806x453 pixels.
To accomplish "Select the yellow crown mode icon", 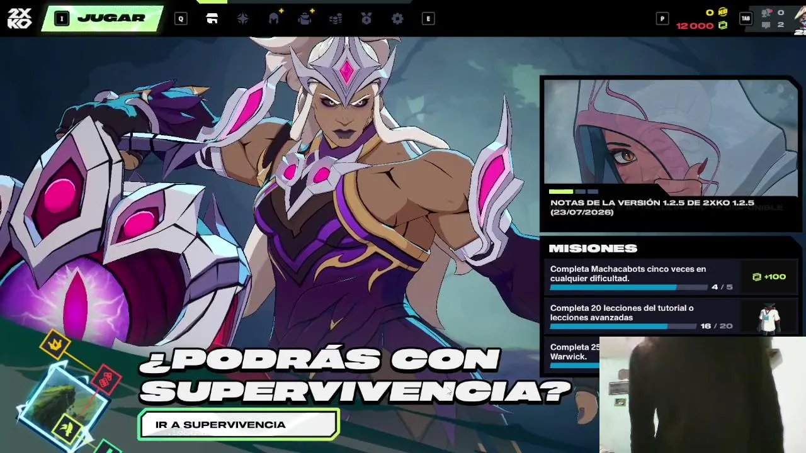I will click(x=55, y=344).
